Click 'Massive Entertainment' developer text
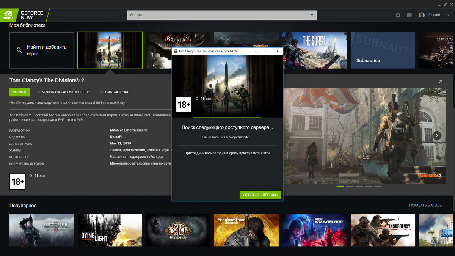 point(128,130)
